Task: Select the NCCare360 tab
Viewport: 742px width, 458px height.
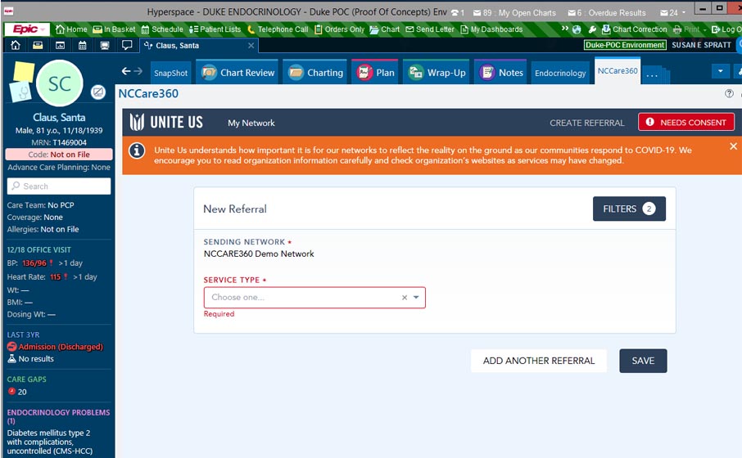Action: pos(618,71)
